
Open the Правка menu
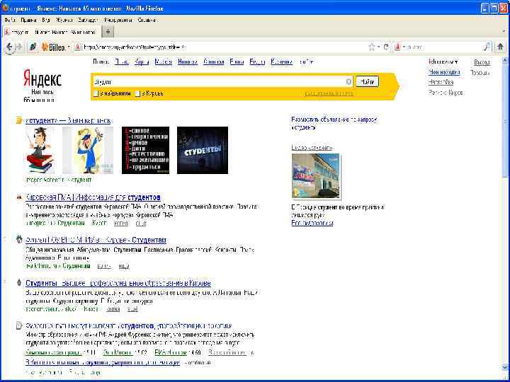(28, 20)
